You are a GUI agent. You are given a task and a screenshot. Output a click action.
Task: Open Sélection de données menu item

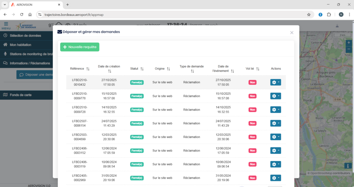pos(25,36)
